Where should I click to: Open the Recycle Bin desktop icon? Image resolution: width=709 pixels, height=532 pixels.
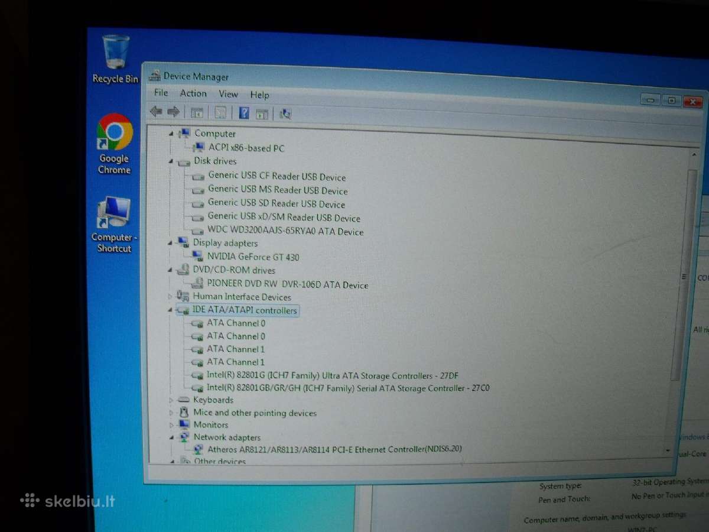click(x=116, y=59)
